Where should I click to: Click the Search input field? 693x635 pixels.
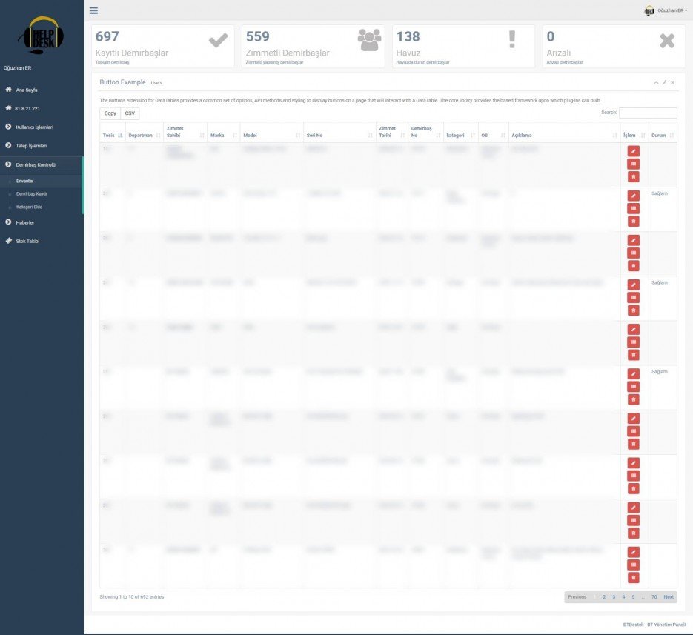click(x=647, y=113)
